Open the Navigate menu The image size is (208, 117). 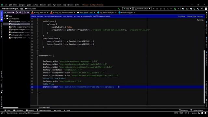click(22, 5)
